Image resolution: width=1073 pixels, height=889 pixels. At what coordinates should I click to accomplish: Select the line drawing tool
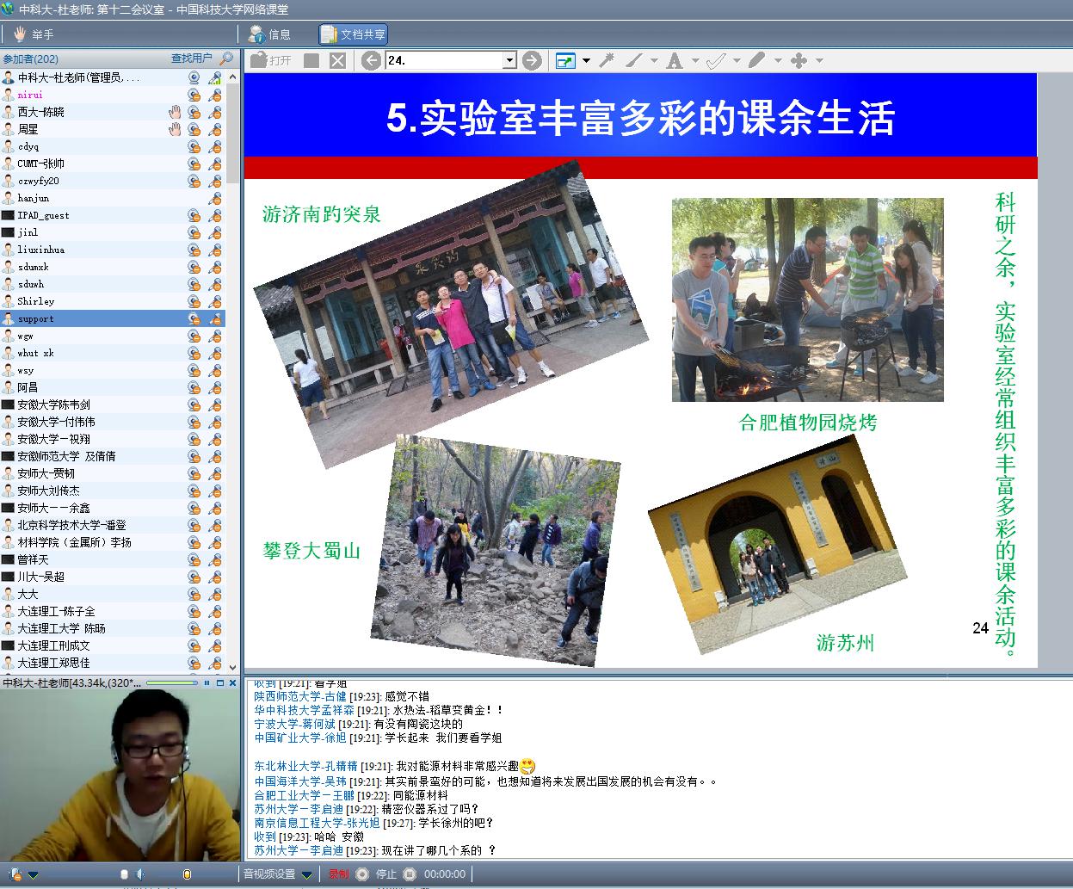[633, 60]
